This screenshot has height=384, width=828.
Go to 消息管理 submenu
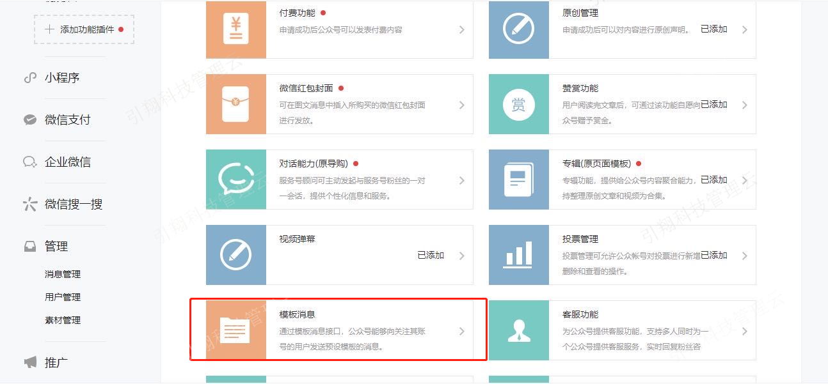[63, 274]
